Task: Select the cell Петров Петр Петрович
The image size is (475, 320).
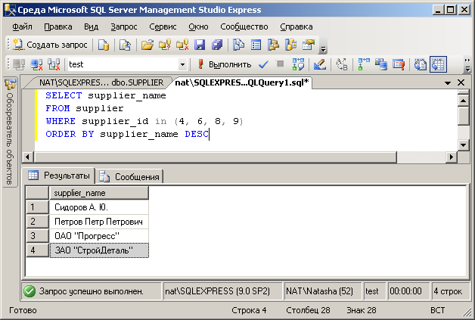Action: point(99,222)
